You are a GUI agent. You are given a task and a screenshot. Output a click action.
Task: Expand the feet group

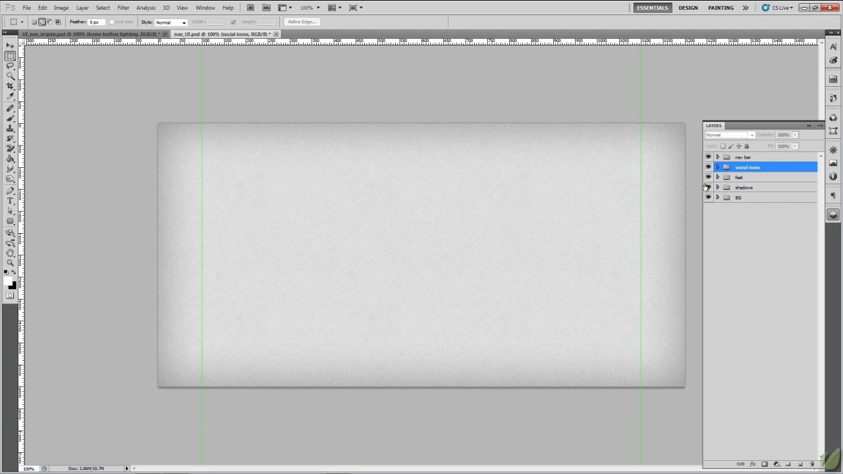click(x=718, y=177)
